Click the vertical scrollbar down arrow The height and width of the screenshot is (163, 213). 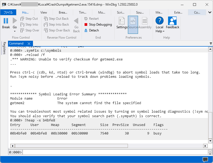pos(210,141)
